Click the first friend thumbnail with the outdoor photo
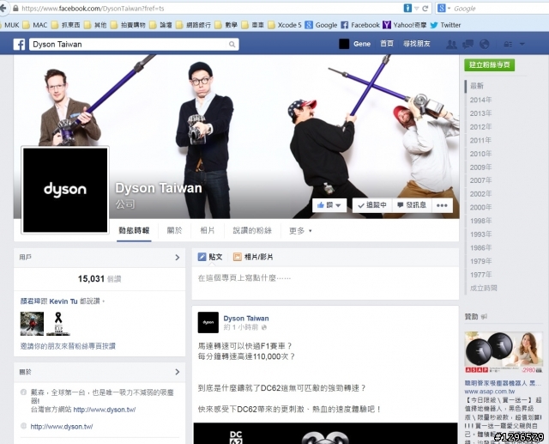 tap(32, 324)
